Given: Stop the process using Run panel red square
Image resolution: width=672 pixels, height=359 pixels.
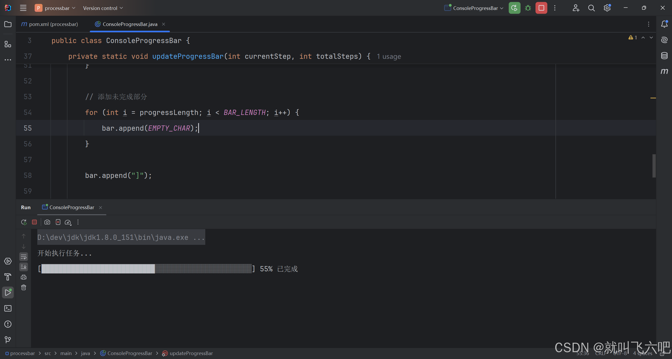Looking at the screenshot, I should pos(34,222).
